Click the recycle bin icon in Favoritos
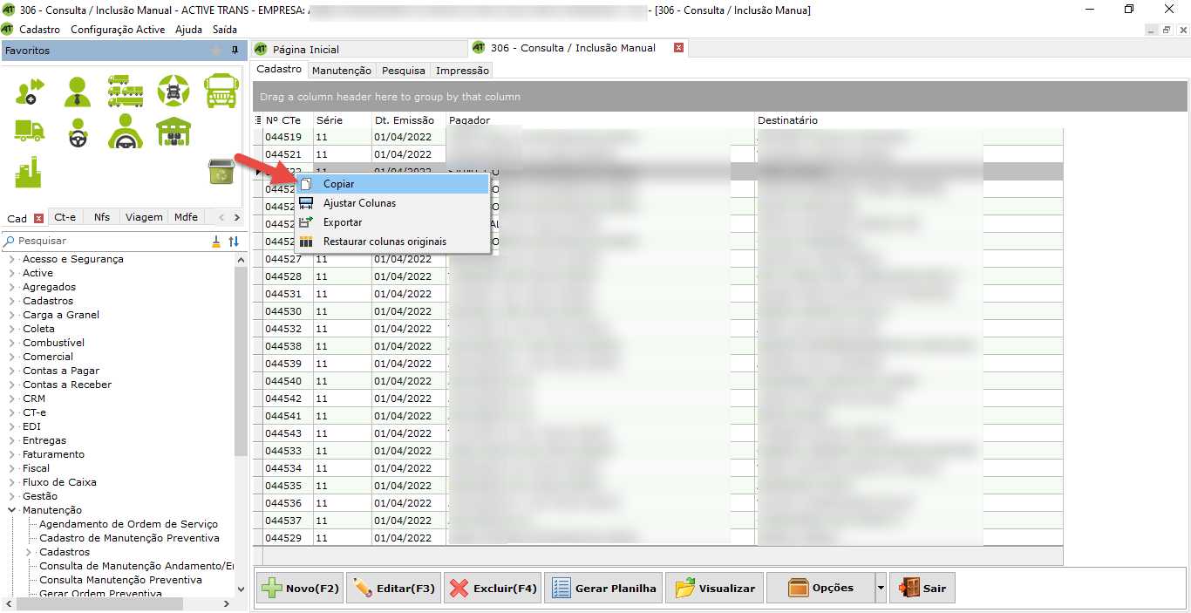 click(221, 172)
